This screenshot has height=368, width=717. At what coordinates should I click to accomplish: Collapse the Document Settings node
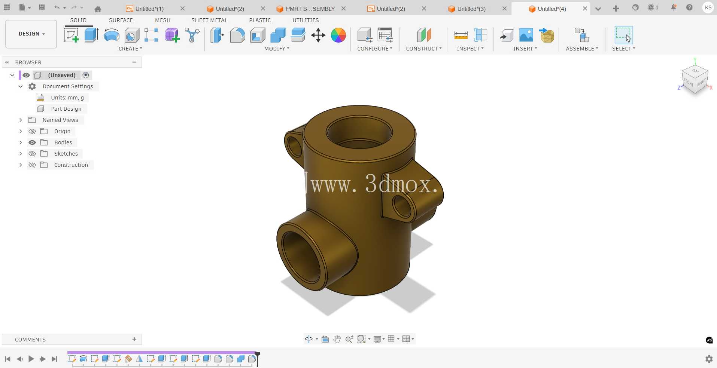point(21,86)
